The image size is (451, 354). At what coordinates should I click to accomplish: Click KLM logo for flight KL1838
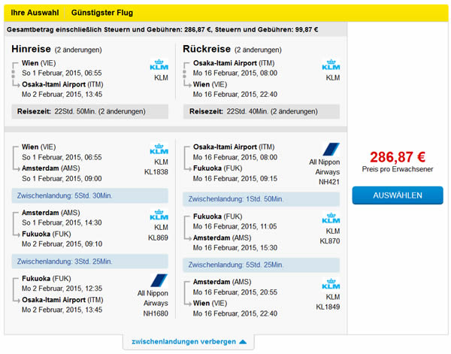160,150
